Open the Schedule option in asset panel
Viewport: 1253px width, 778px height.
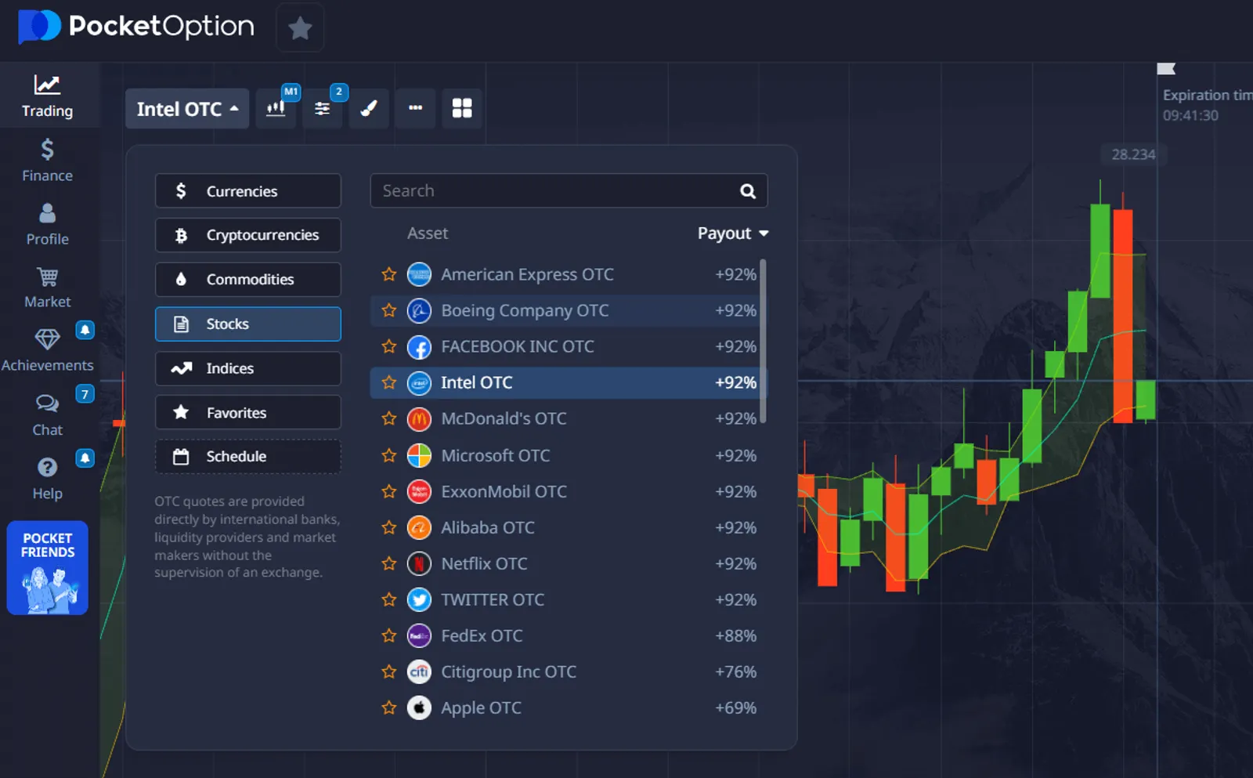click(247, 457)
